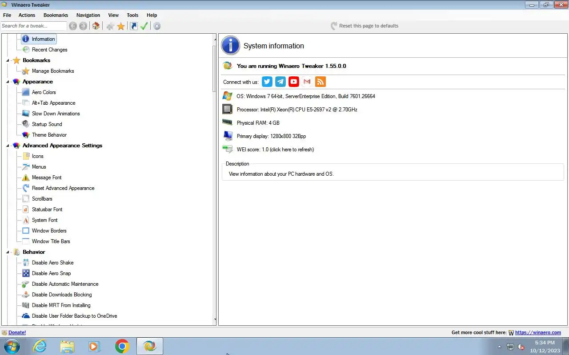Open settings via the gear toolbar icon
This screenshot has width=569, height=355.
(157, 26)
